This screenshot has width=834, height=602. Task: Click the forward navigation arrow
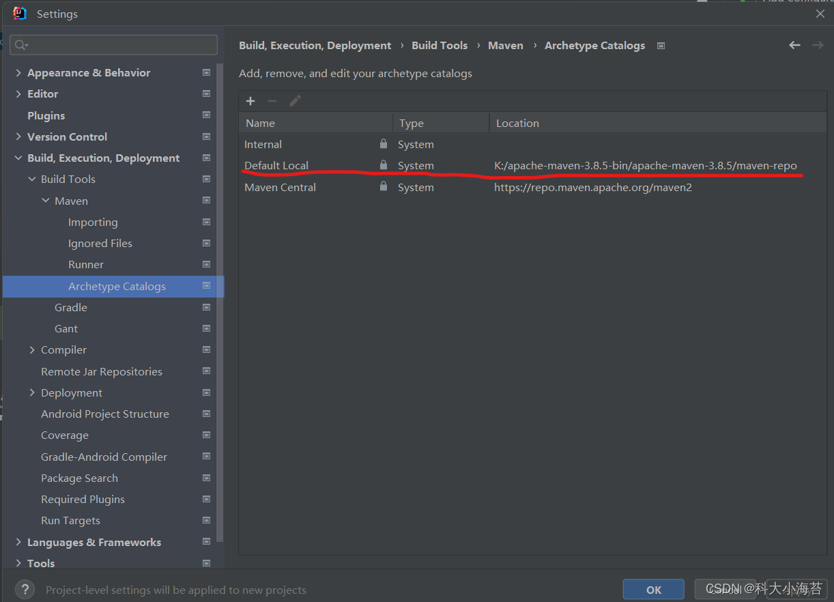coord(818,45)
